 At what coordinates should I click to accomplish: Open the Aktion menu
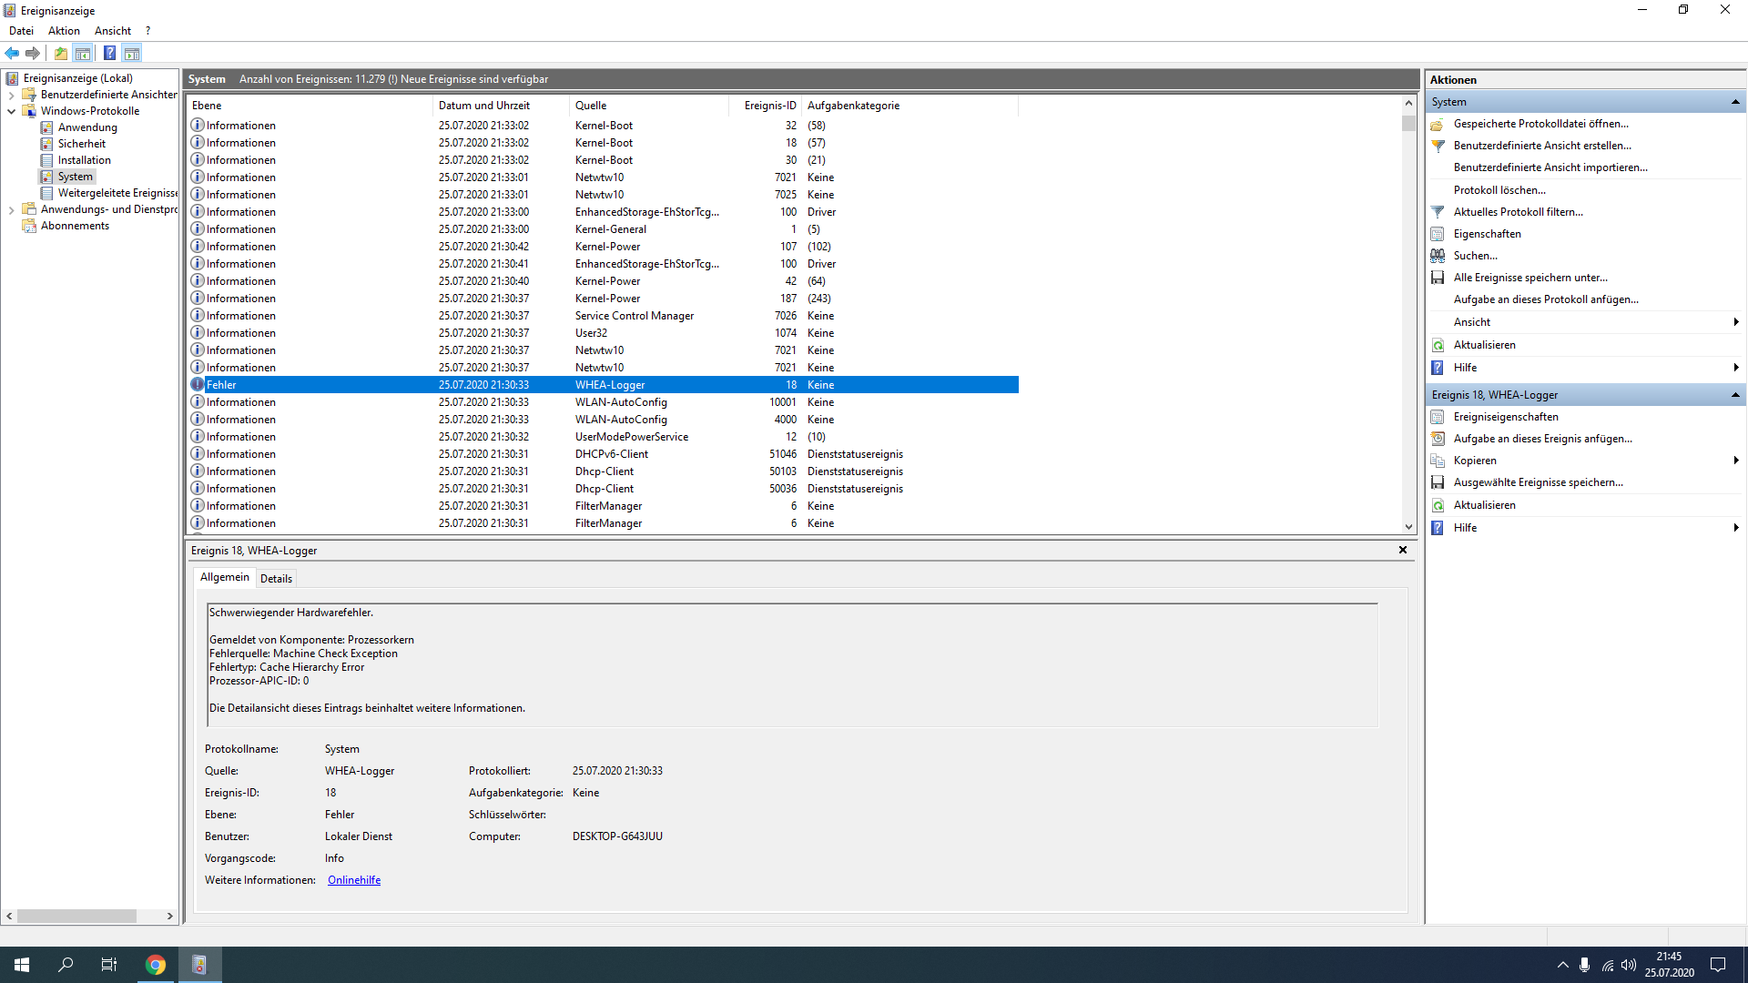(x=64, y=31)
